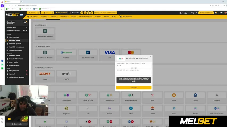The height and width of the screenshot is (127, 227).
Task: Click the balance refresh icon in header
Action: (196, 13)
